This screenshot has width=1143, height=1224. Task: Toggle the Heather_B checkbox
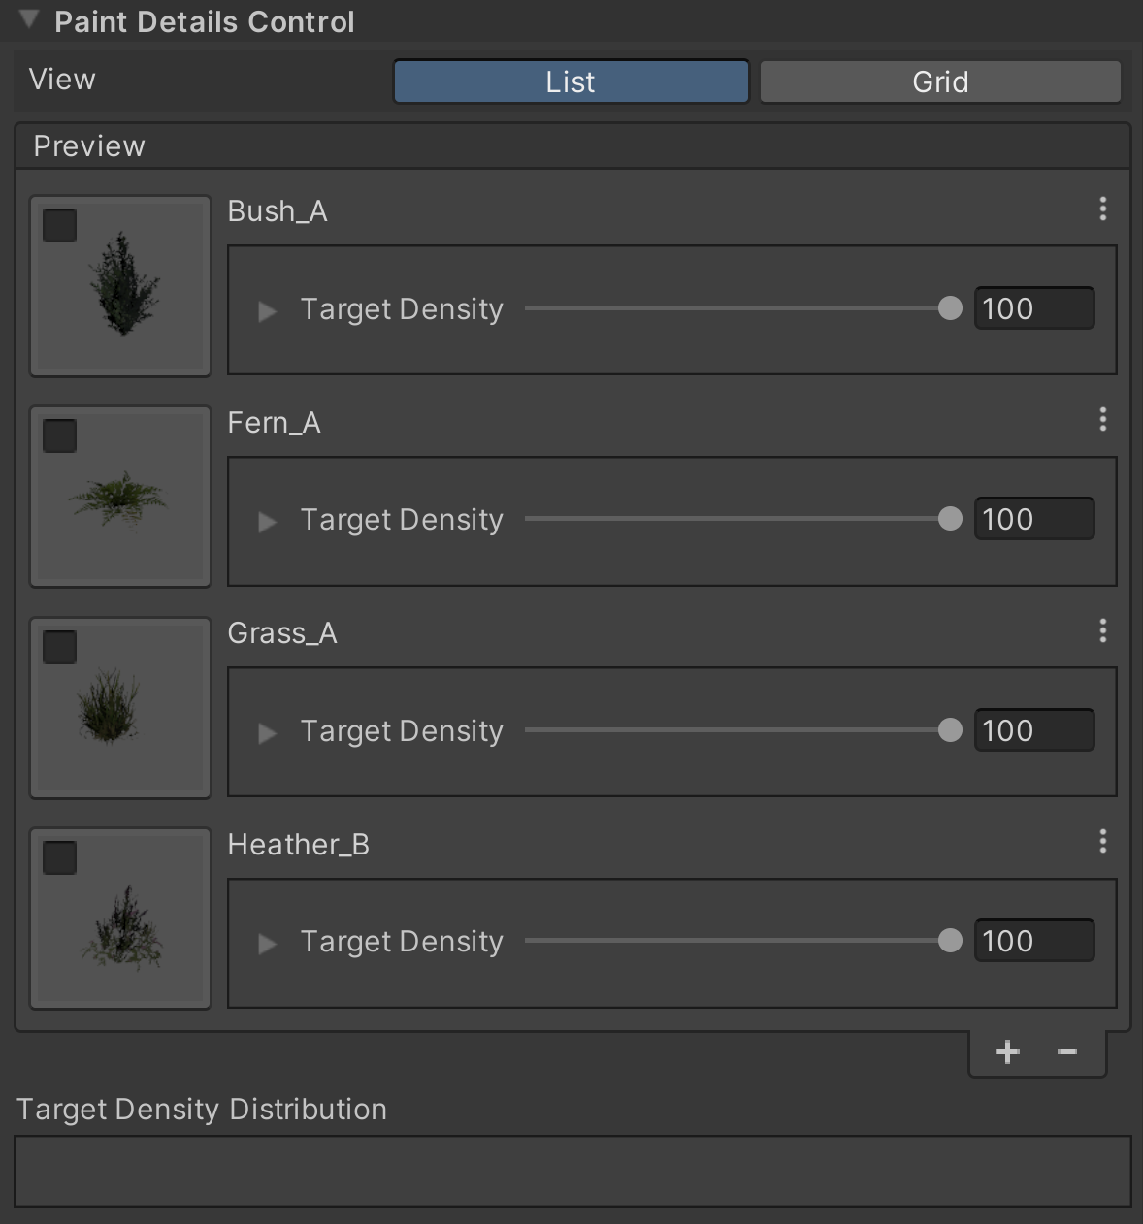[60, 858]
